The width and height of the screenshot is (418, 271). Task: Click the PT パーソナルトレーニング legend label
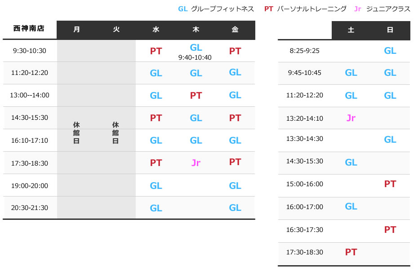[305, 9]
